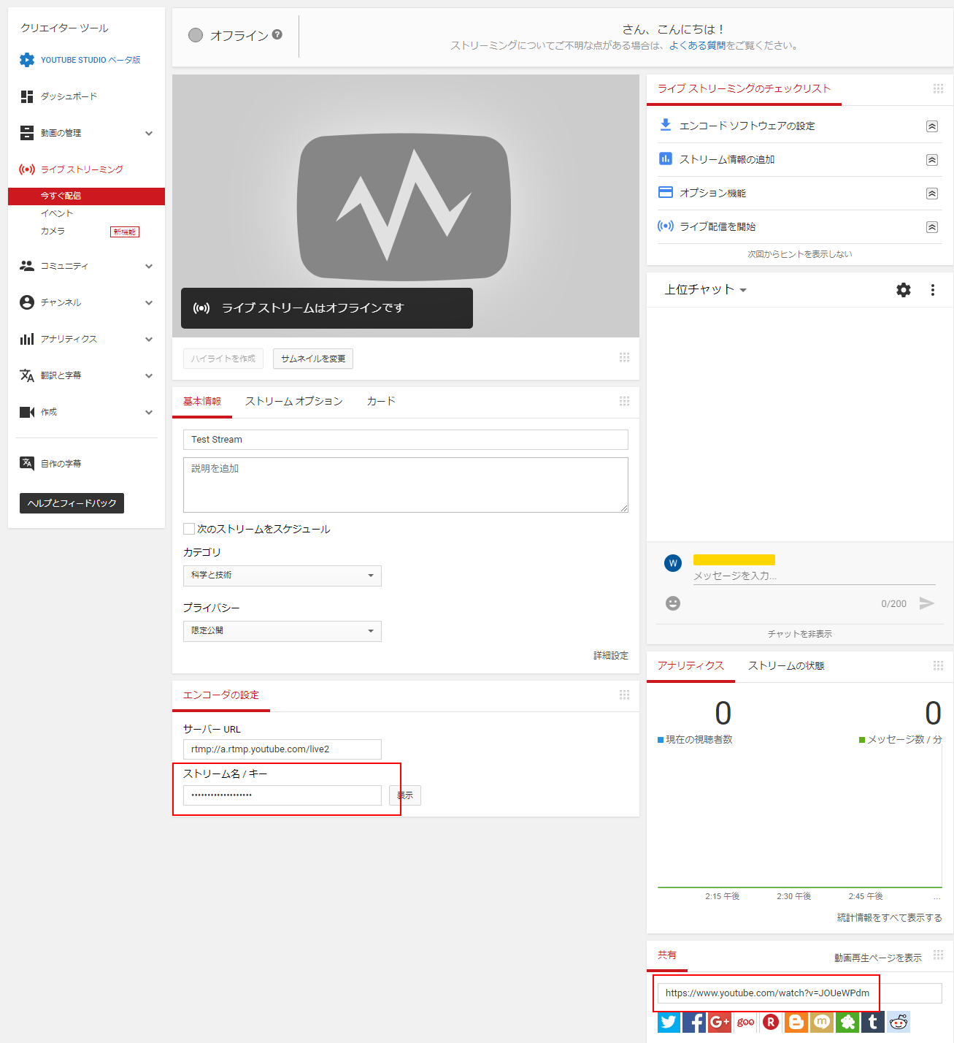Click the live streaming broadcast icon in sidebar
The height and width of the screenshot is (1043, 954).
click(27, 169)
